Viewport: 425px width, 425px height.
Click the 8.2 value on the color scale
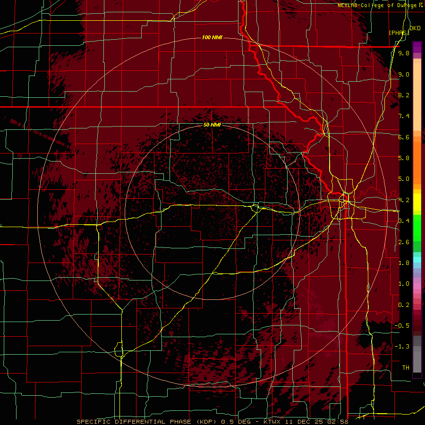point(404,95)
